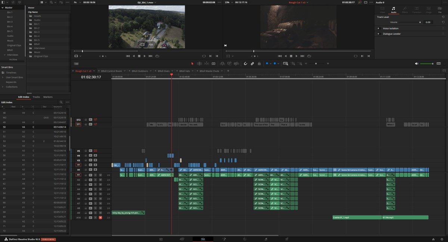Go to first frame in timeline viewer
This screenshot has width=448, height=242.
click(x=280, y=56)
